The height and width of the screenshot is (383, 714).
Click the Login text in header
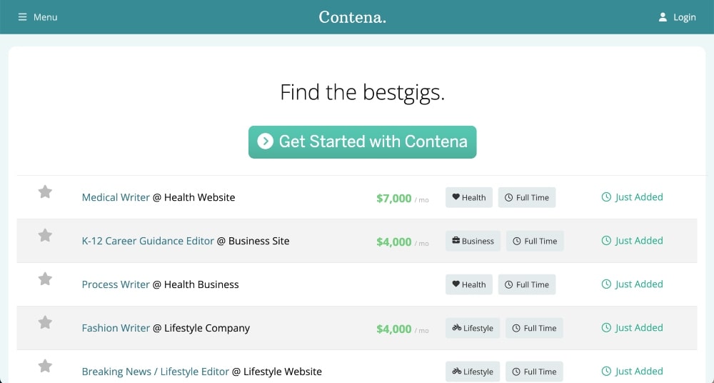[684, 17]
